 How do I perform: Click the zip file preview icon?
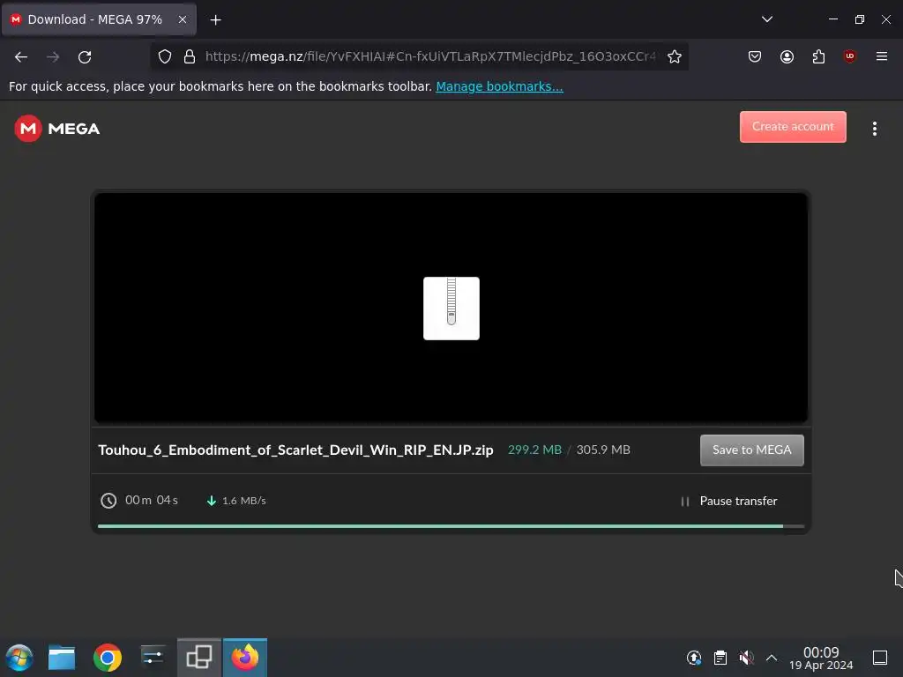[x=451, y=308]
